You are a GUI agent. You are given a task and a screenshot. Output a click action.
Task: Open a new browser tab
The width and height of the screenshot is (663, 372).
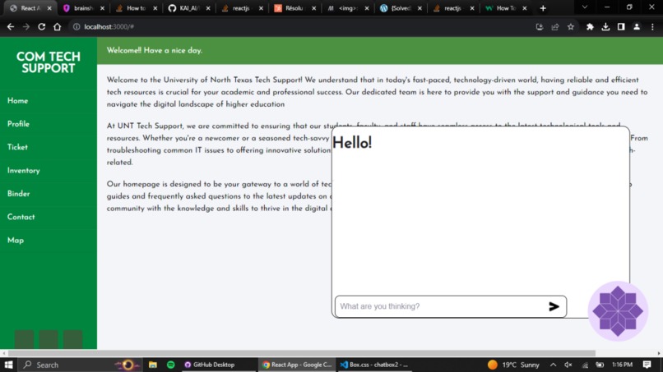[543, 8]
